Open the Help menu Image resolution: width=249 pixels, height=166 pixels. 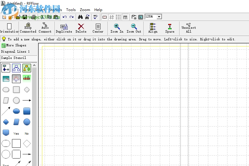click(x=98, y=10)
